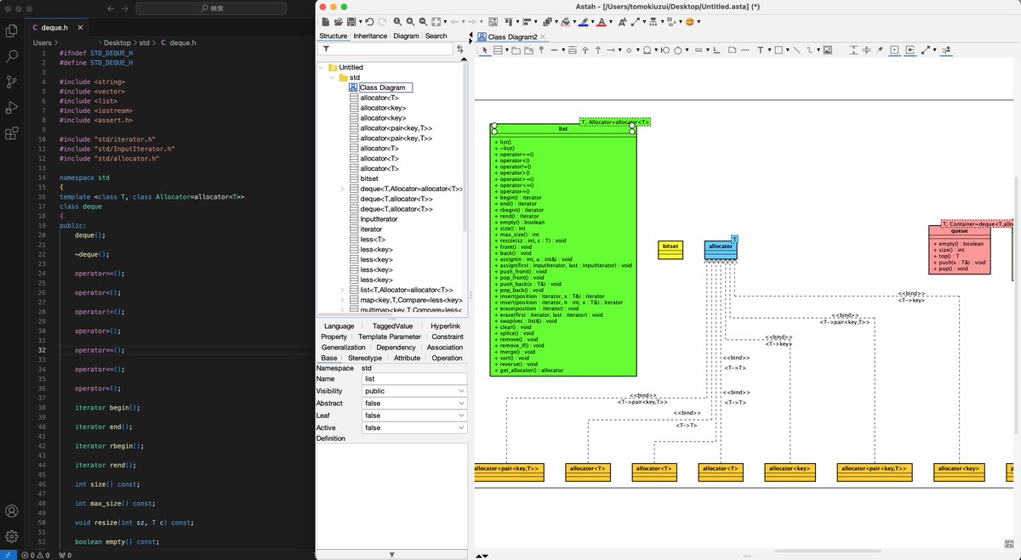The height and width of the screenshot is (560, 1021).
Task: Click the emoticon icon on the Astah toolbar
Action: point(690,23)
